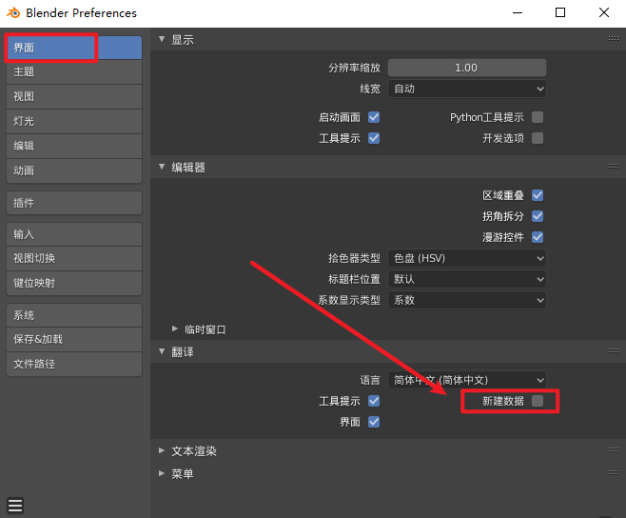Open the 文件路径 section

[73, 364]
